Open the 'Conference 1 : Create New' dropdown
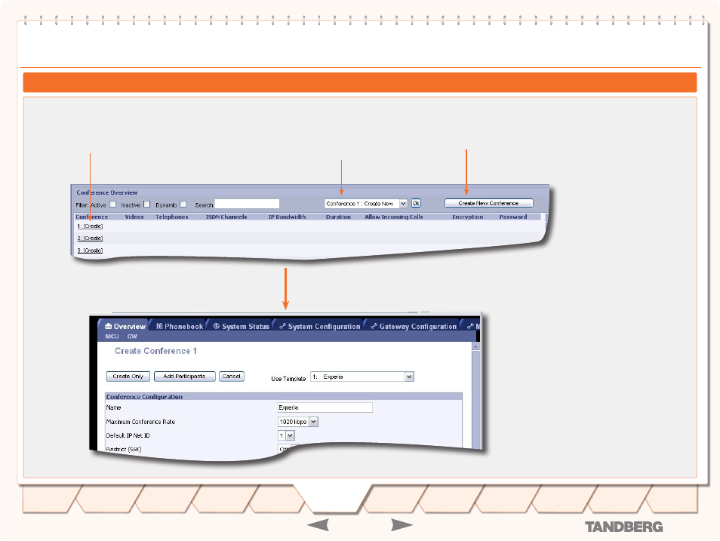Viewport: 720px width, 541px height. [366, 204]
